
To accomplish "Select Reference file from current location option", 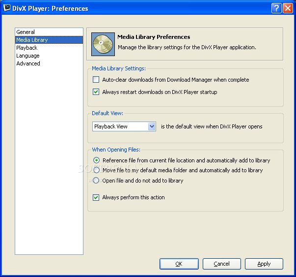I will [x=96, y=160].
